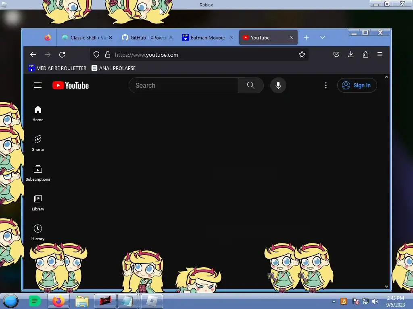Open the second bookmarks toolbar item

[x=113, y=68]
